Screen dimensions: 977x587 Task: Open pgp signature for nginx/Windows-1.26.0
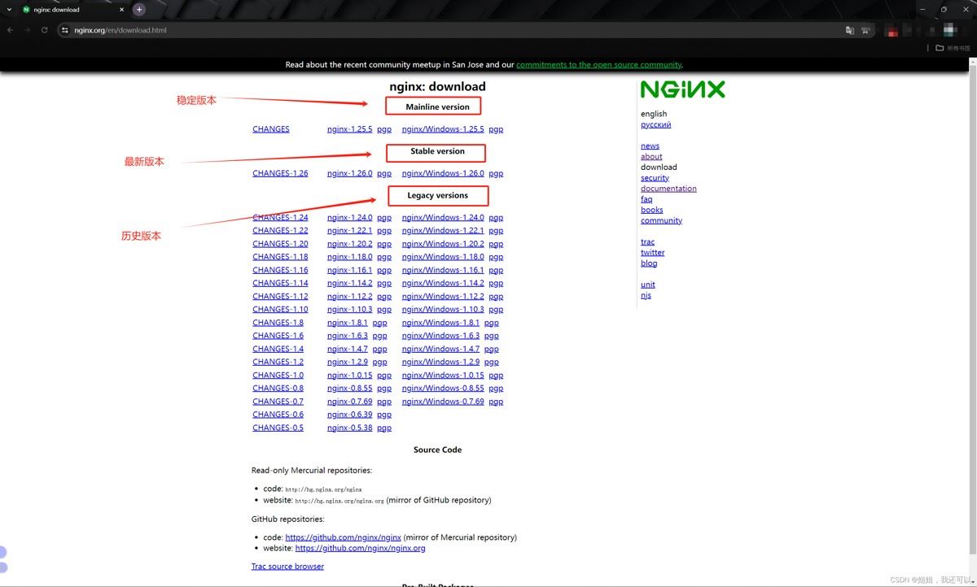click(496, 173)
